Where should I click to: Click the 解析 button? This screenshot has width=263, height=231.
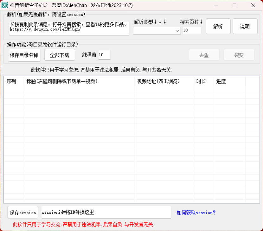coord(218,26)
